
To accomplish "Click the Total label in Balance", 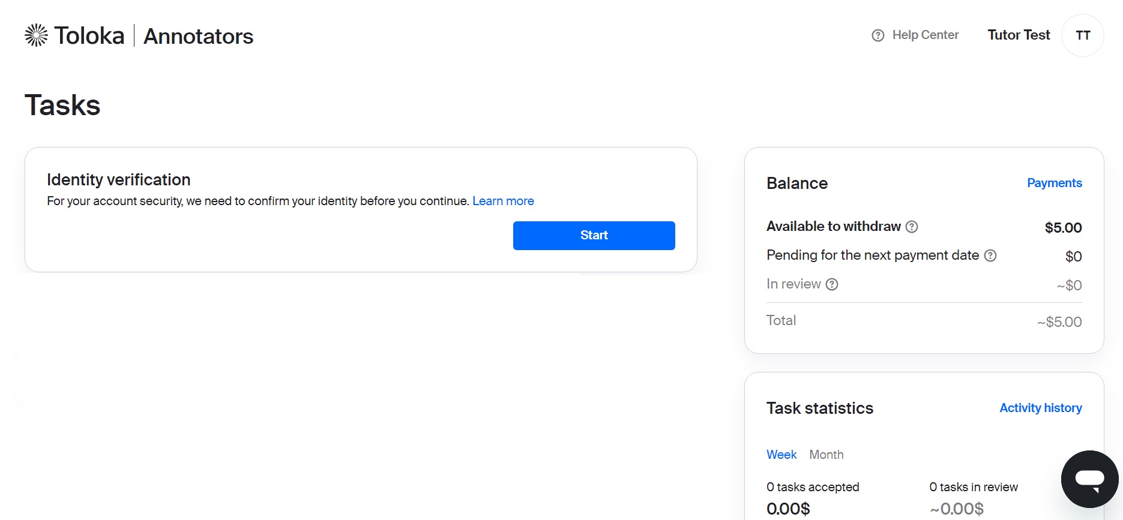I will tap(781, 320).
